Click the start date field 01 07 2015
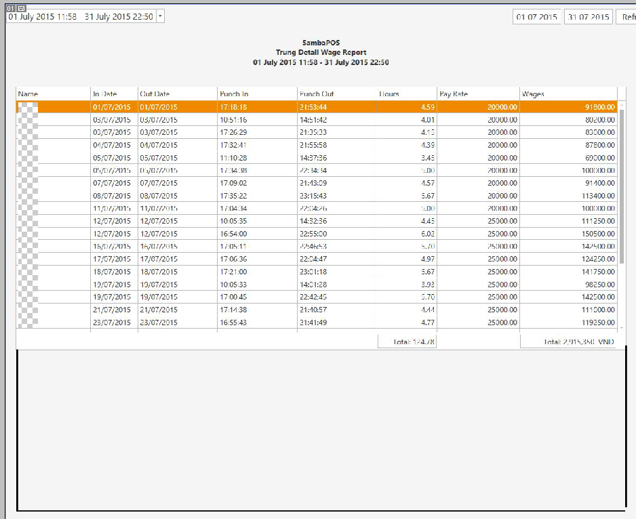This screenshot has width=636, height=519. (x=536, y=17)
